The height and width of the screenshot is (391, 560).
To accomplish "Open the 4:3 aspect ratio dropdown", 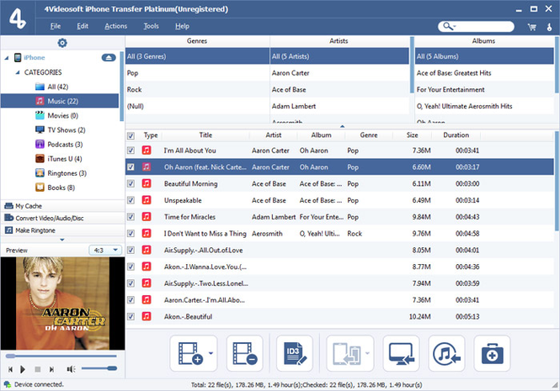I will (x=105, y=250).
